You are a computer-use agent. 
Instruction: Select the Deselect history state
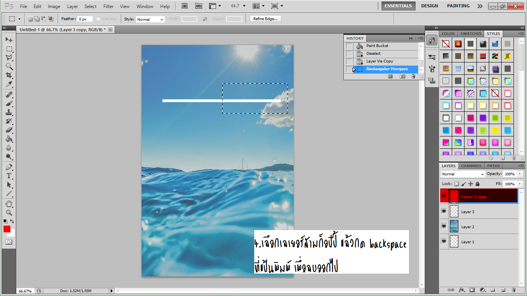coord(373,54)
